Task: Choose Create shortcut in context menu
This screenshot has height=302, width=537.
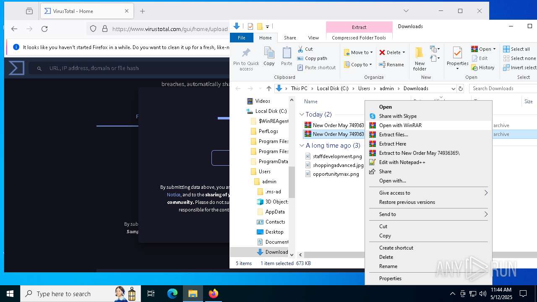Action: 428,248
